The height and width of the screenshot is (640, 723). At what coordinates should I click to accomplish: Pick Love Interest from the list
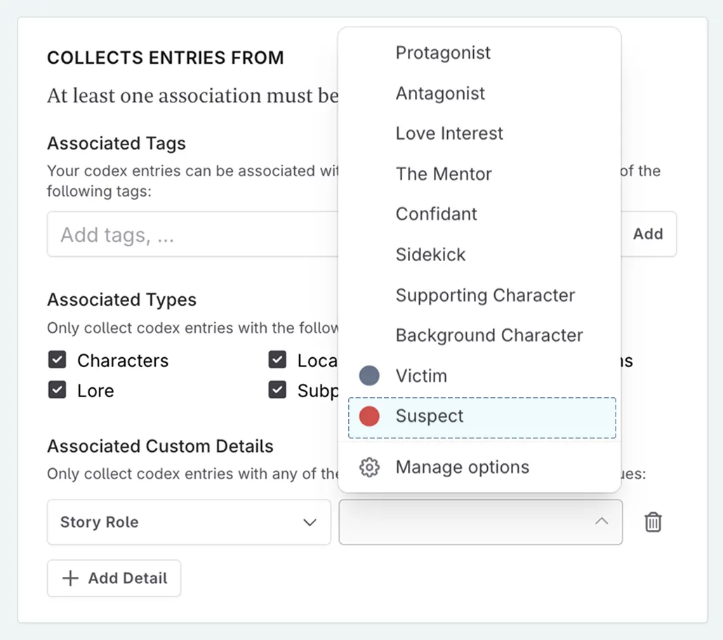point(449,133)
